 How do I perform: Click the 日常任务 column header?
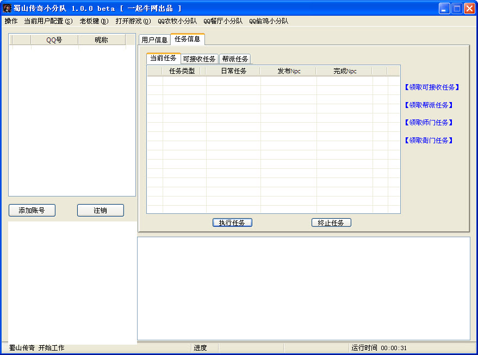(x=233, y=71)
